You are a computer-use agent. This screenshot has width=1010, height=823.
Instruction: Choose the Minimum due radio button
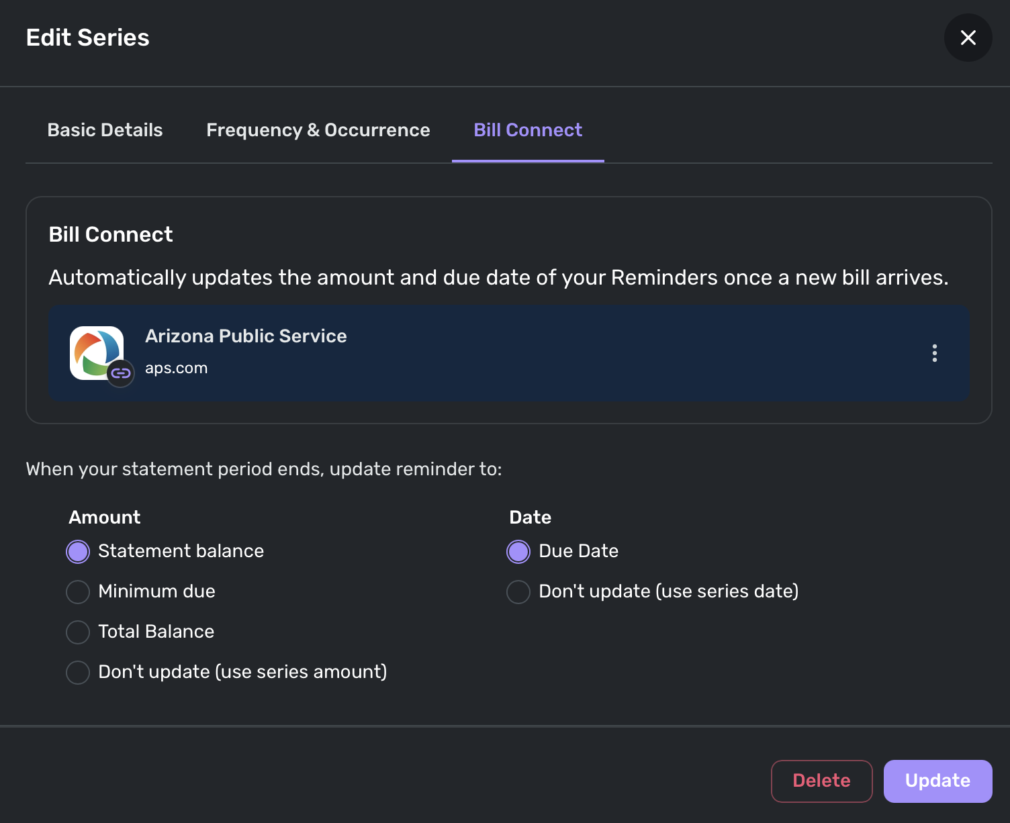78,592
